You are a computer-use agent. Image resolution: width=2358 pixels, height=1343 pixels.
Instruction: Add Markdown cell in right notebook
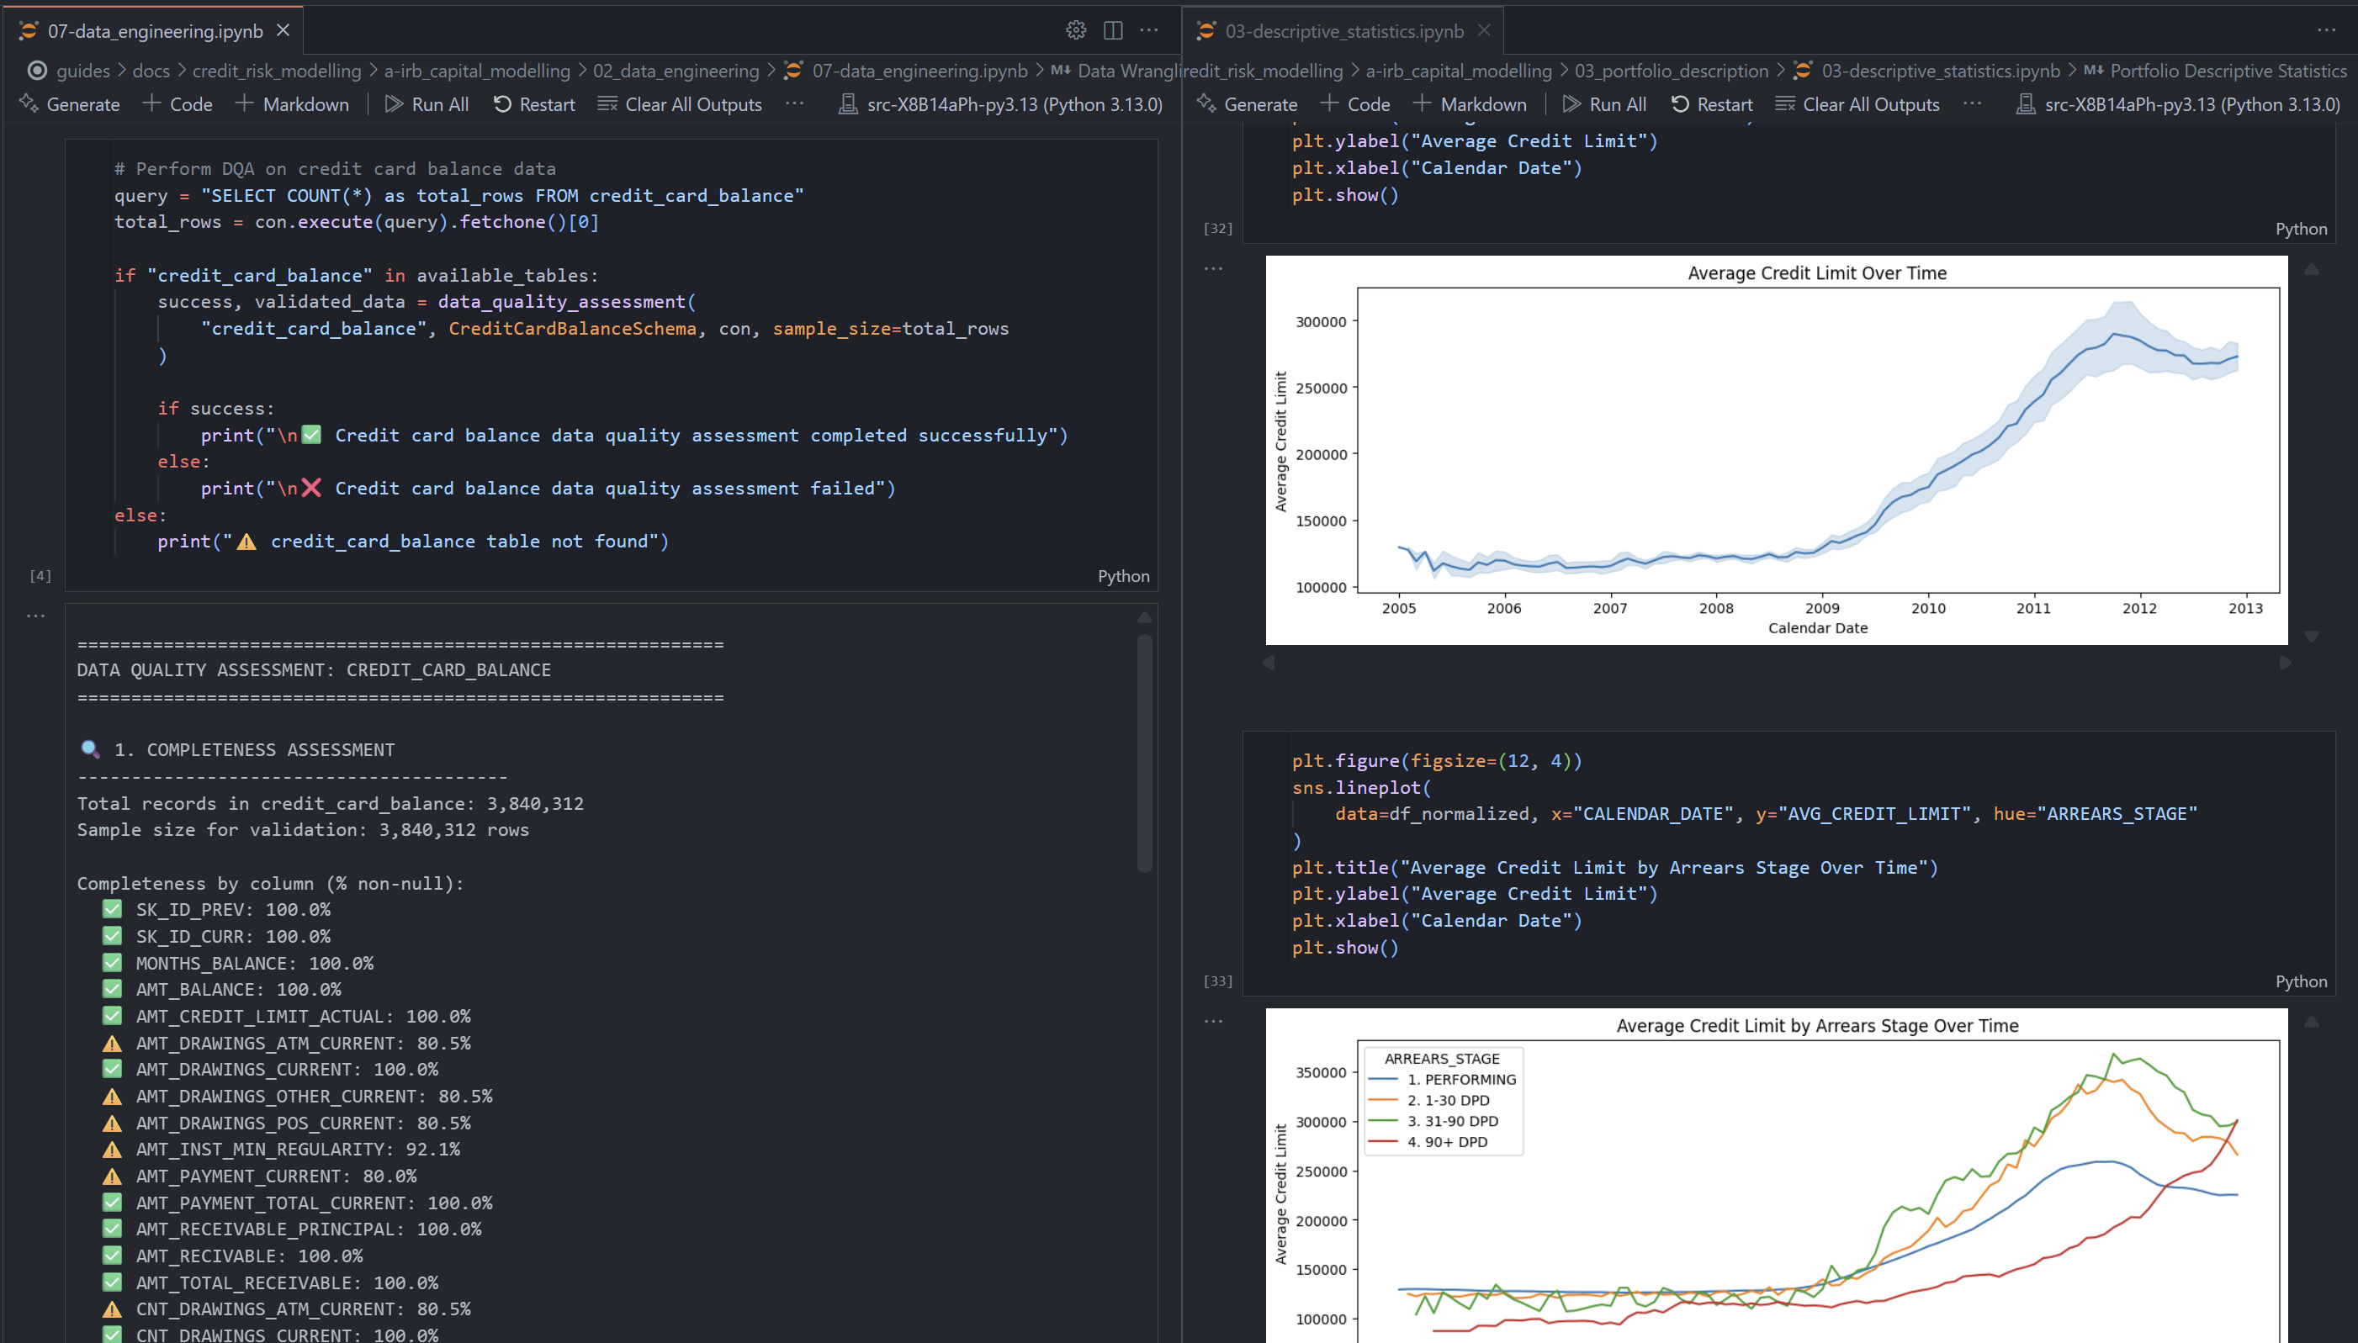coord(1470,104)
